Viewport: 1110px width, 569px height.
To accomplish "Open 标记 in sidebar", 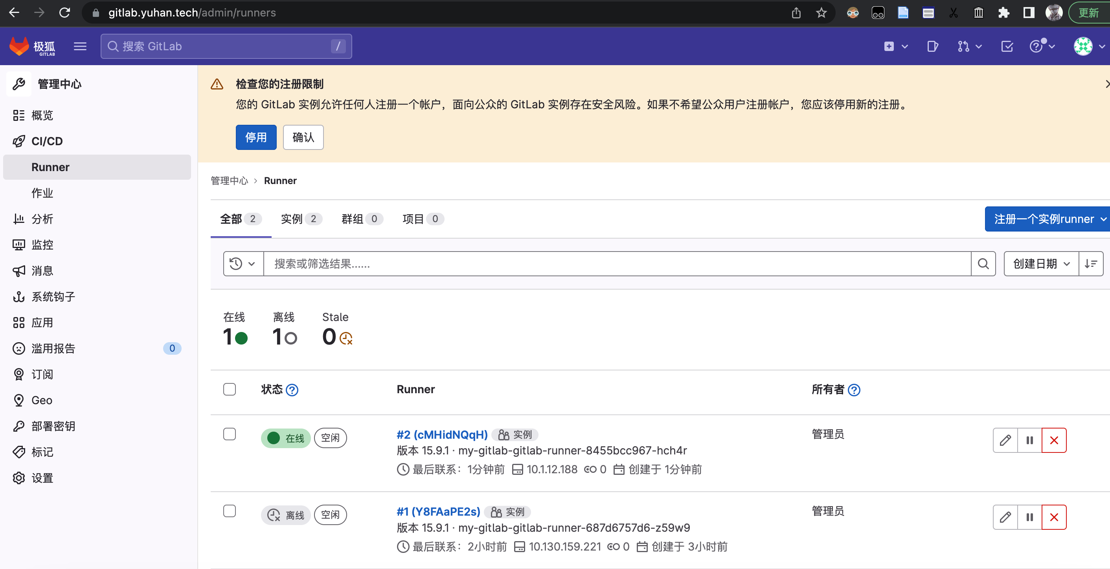I will pos(97,452).
